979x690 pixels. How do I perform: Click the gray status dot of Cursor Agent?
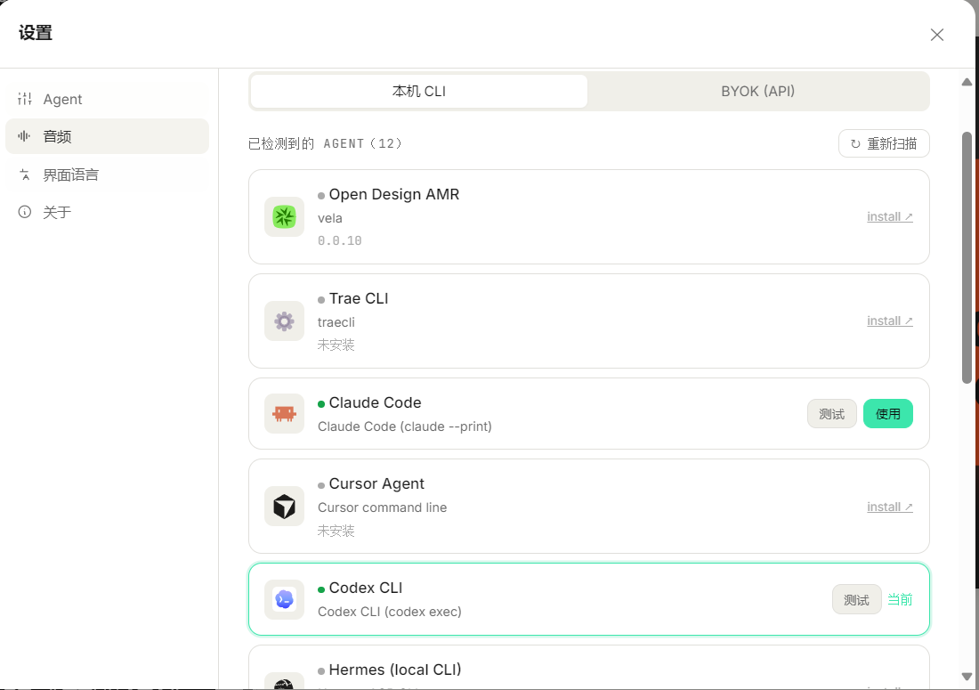[x=321, y=485]
